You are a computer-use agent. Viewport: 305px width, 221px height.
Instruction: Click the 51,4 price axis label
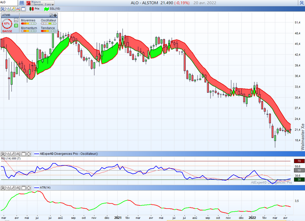click(298, 23)
